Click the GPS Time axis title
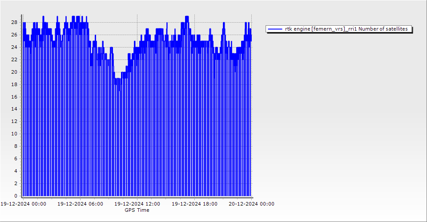This screenshot has height=222, width=427. (137, 210)
